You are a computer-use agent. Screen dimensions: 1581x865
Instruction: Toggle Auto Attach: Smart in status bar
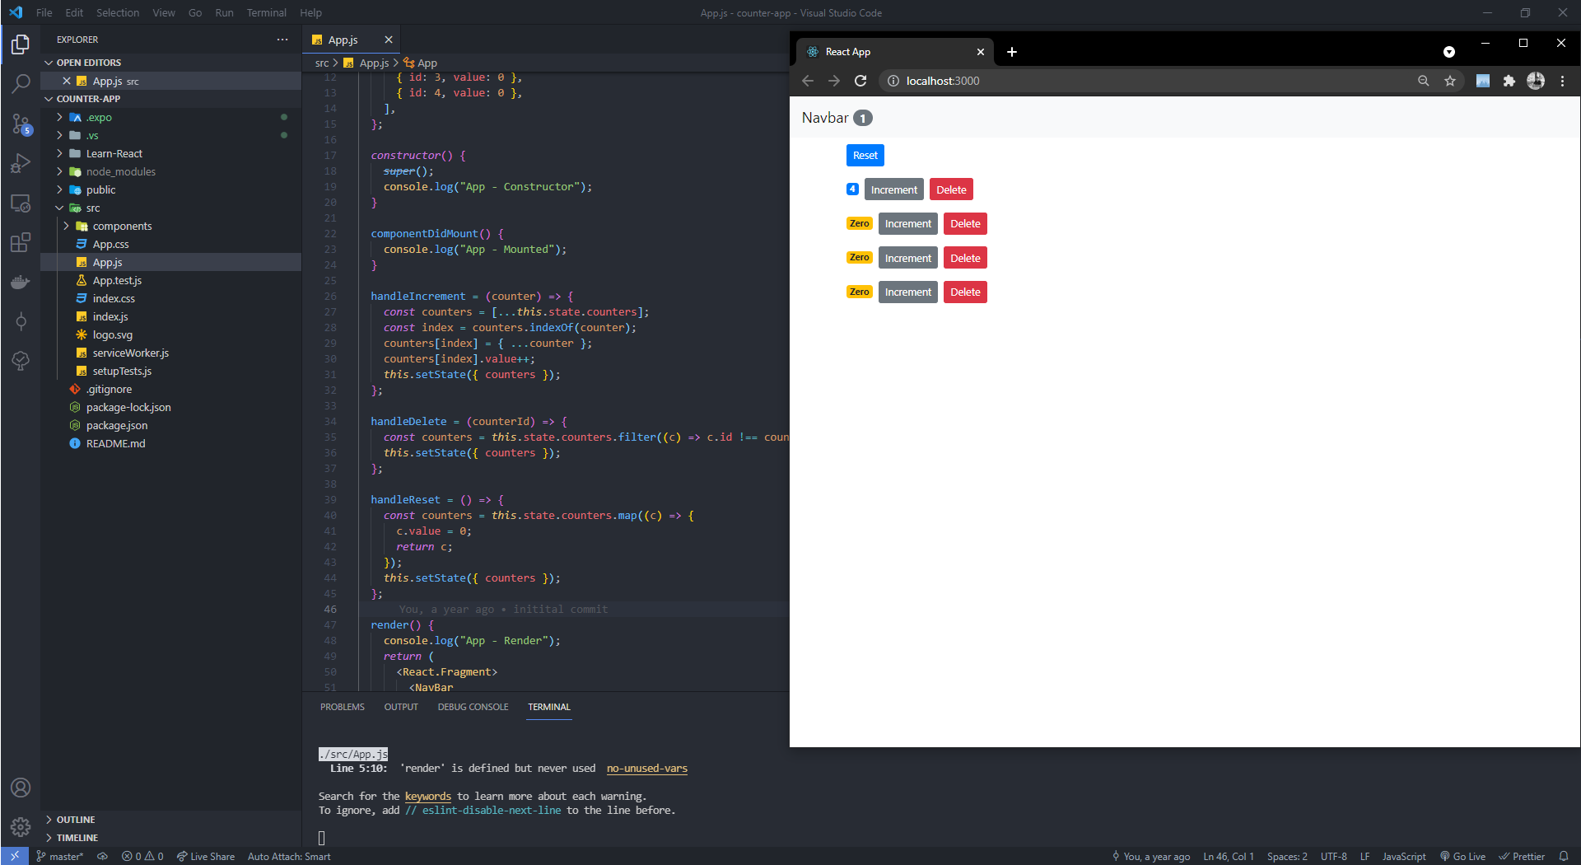[x=289, y=857]
